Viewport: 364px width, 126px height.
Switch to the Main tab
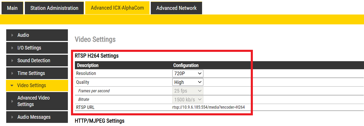(12, 8)
